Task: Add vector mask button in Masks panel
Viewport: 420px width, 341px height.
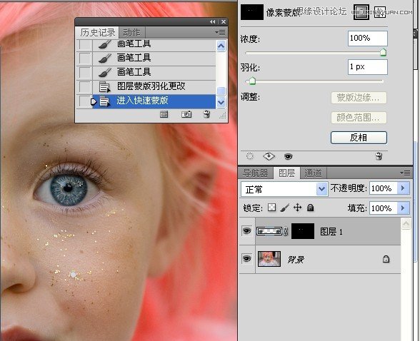Action: (x=380, y=12)
